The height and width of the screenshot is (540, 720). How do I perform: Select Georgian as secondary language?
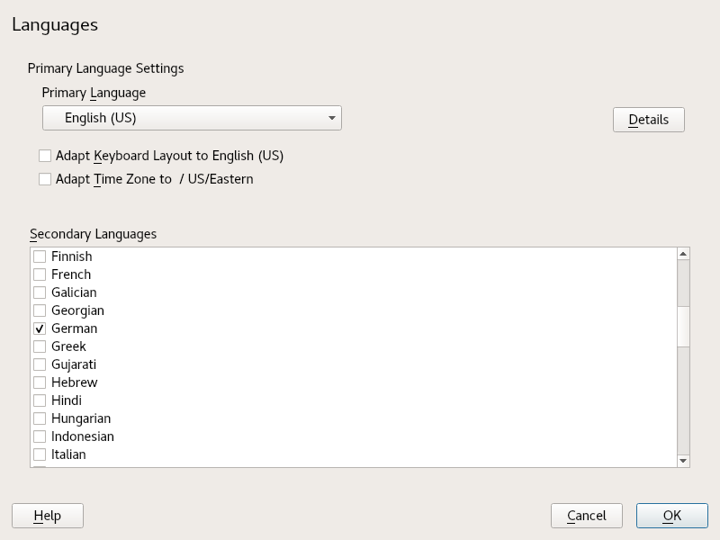(x=40, y=310)
